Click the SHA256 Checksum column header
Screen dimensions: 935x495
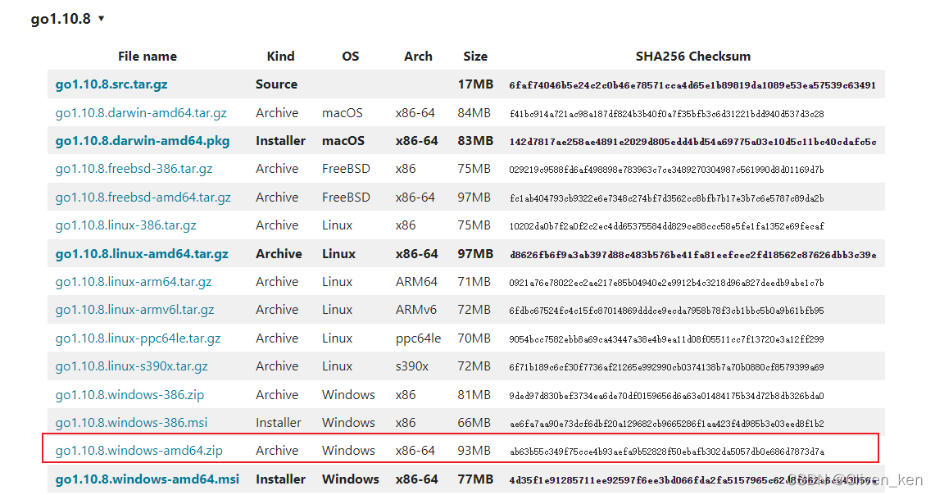coord(692,57)
